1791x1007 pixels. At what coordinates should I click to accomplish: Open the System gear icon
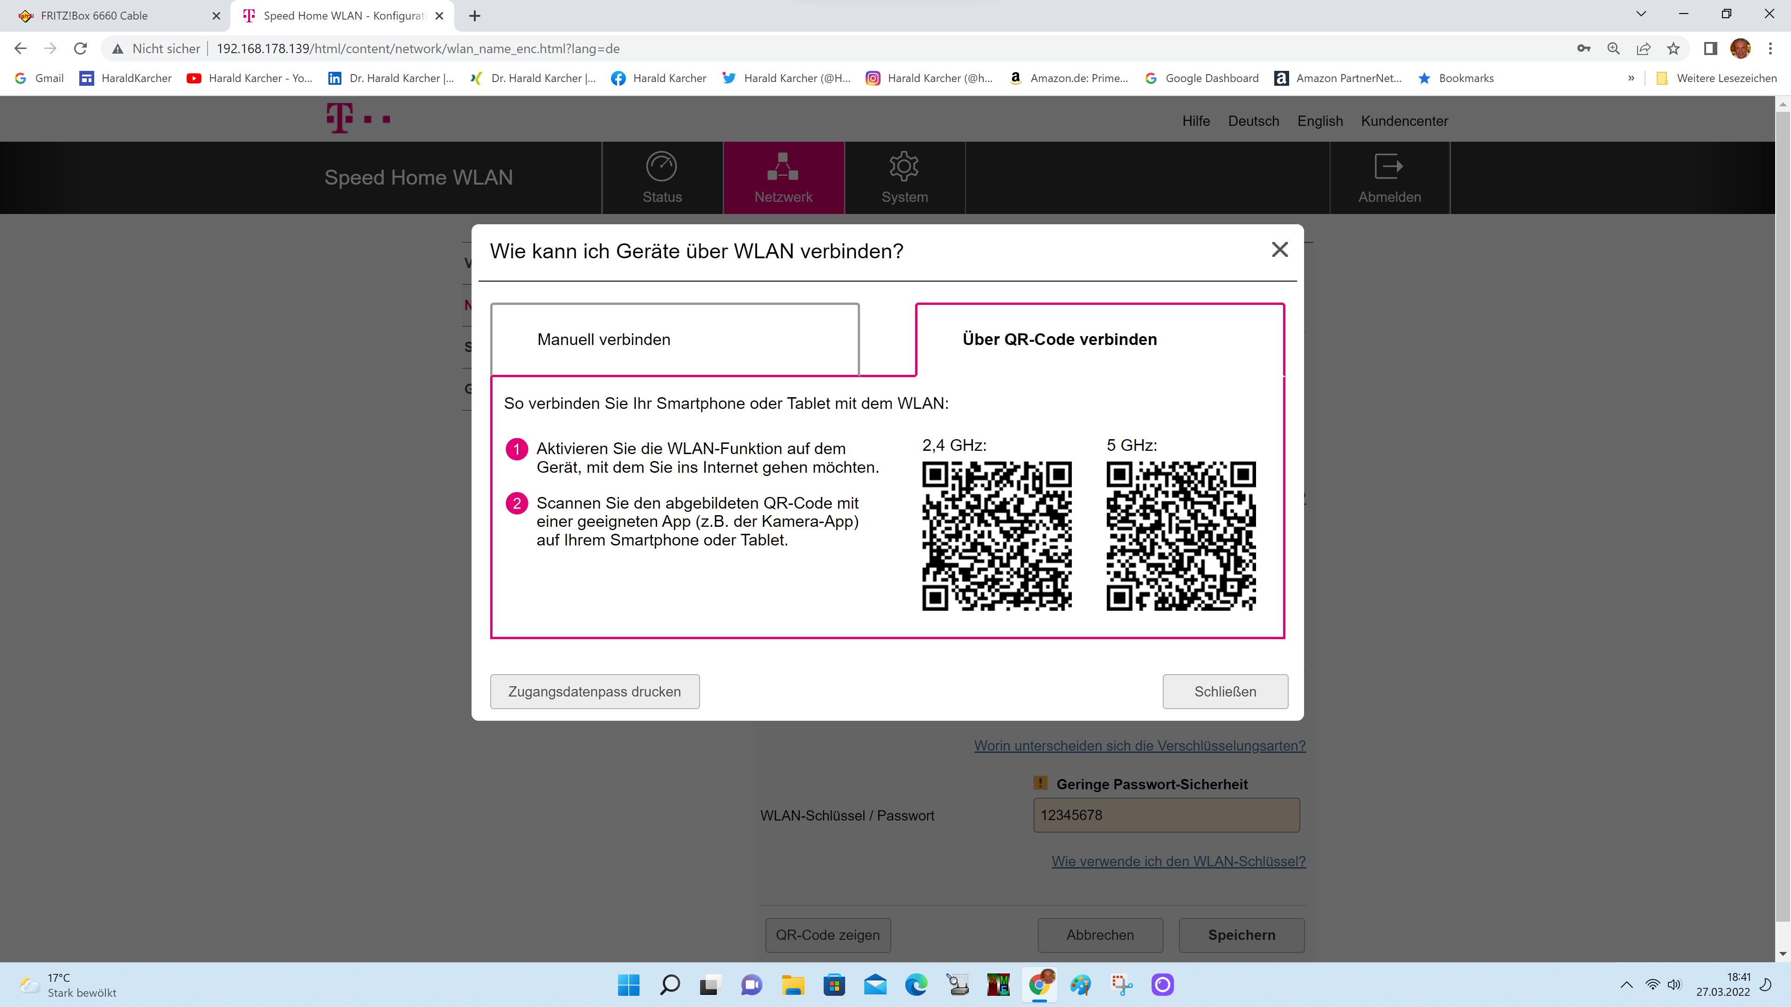pyautogui.click(x=904, y=167)
